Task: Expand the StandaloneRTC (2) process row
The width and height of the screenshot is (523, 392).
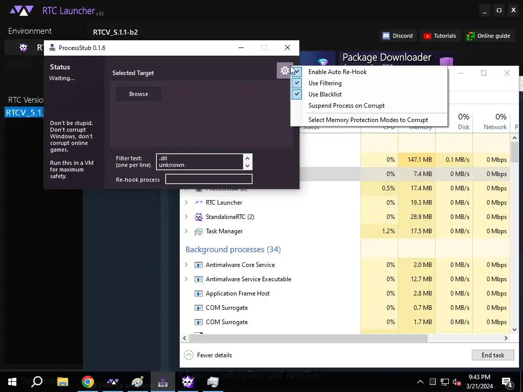Action: point(186,216)
